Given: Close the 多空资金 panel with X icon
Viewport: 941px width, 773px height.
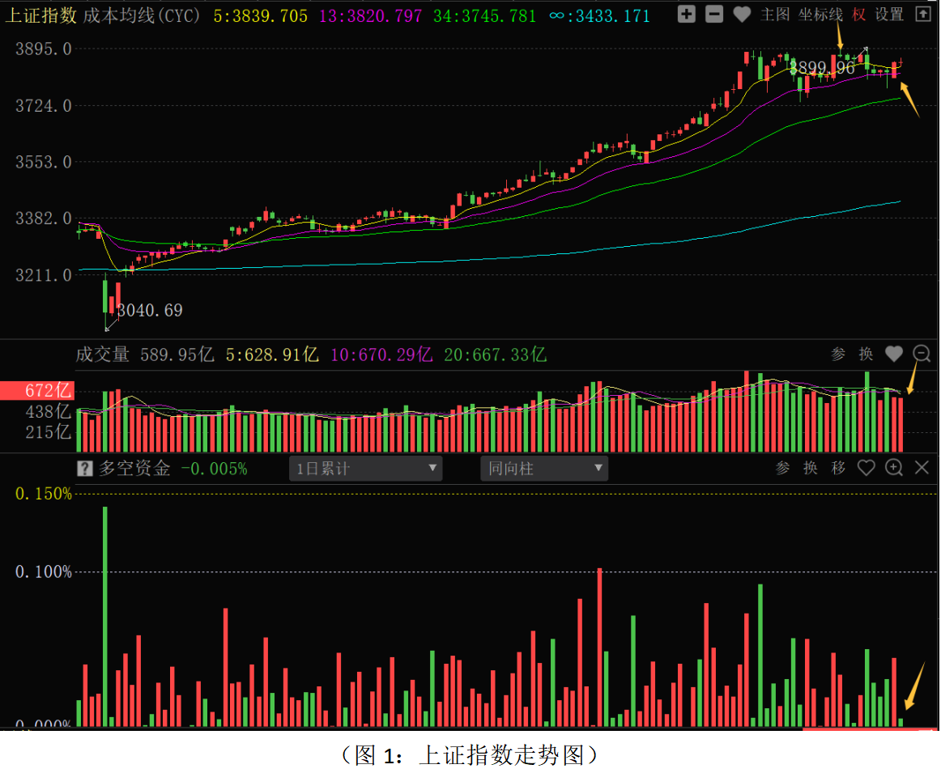Looking at the screenshot, I should (x=922, y=468).
